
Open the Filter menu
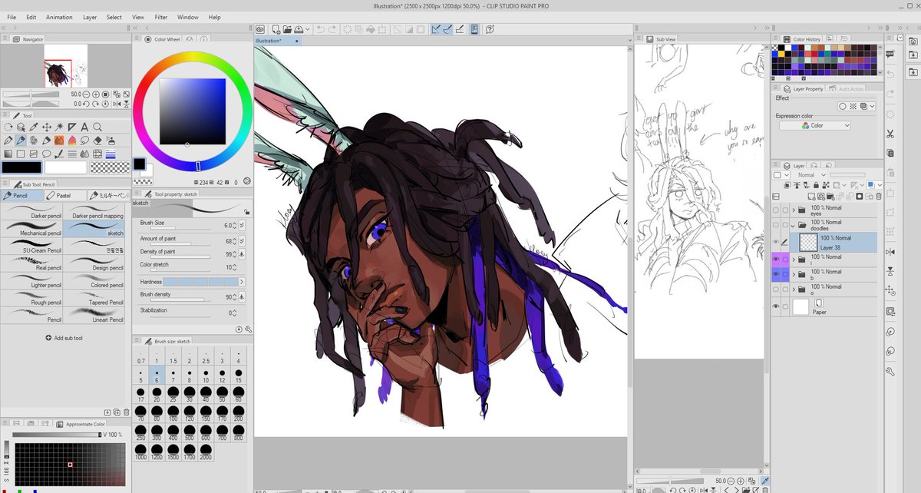[x=161, y=17]
